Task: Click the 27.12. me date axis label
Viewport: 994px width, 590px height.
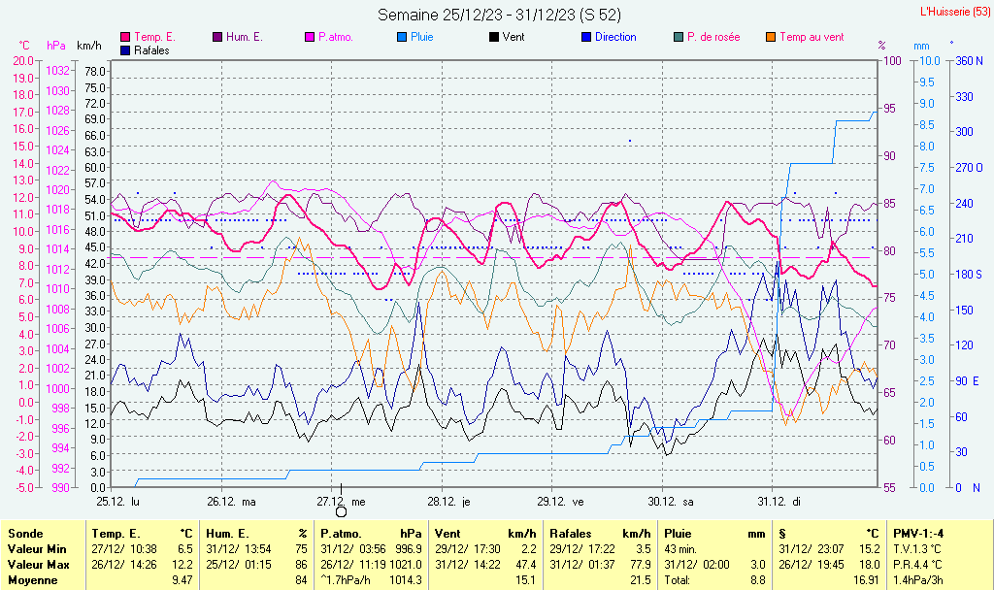Action: coord(341,502)
